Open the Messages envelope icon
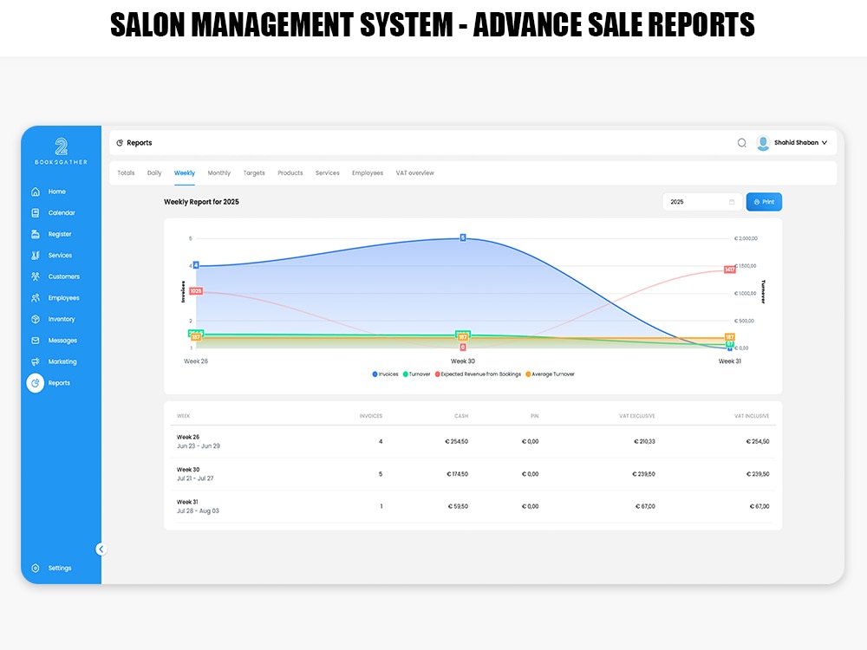Screen dimensions: 867x650 point(36,341)
